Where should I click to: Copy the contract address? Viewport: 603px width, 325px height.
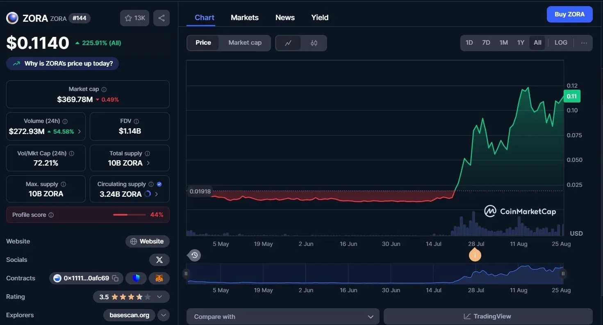116,278
